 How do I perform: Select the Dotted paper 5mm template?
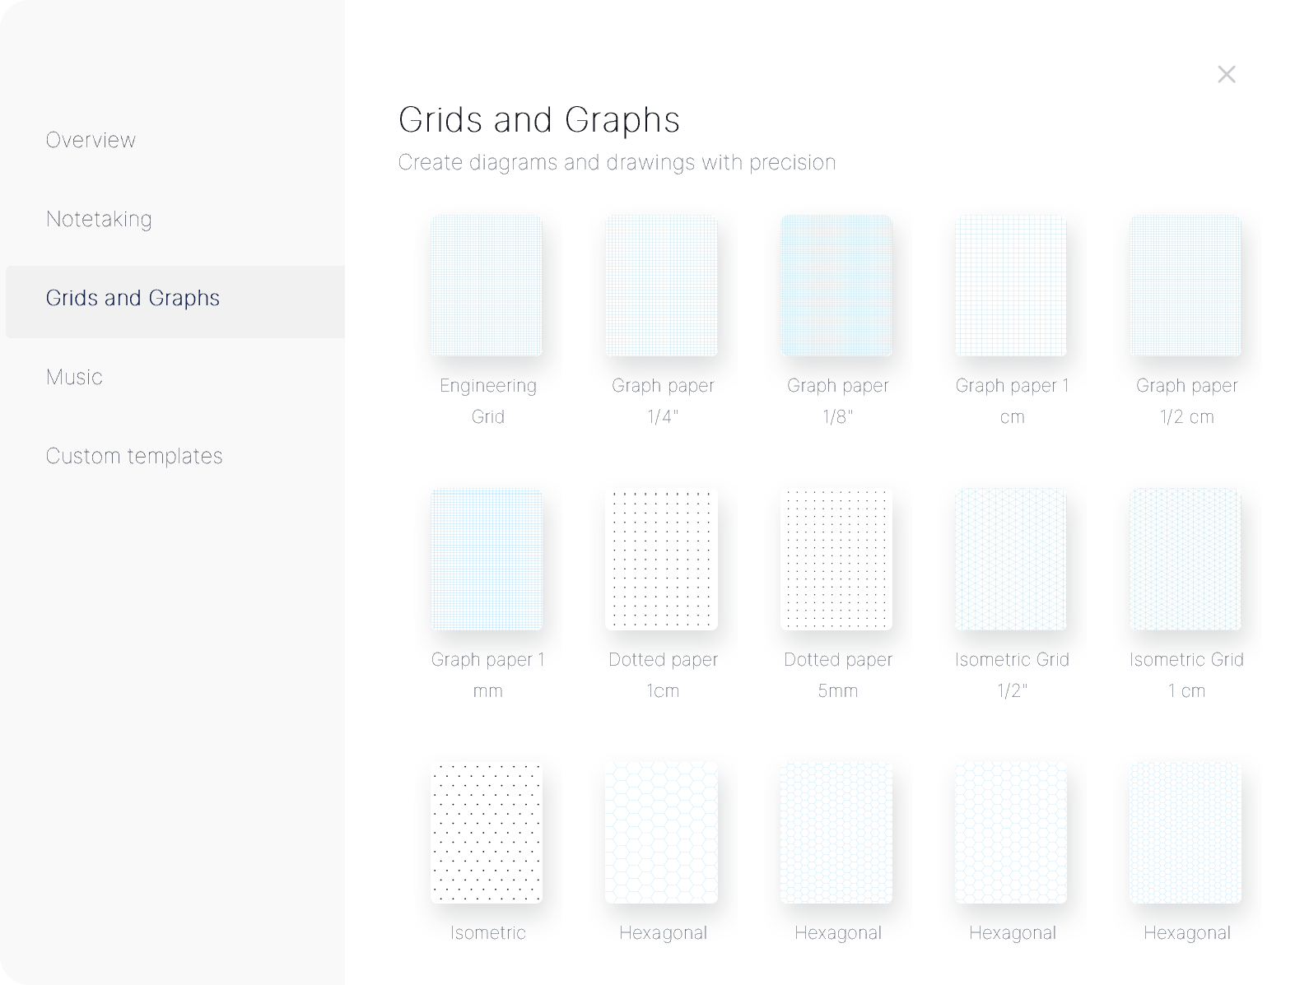[x=836, y=560]
